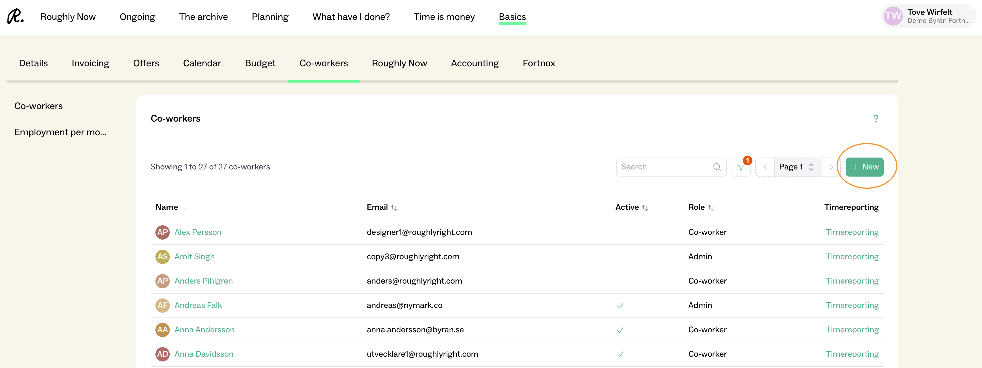
Task: Click the search magnifier icon
Action: pyautogui.click(x=717, y=167)
